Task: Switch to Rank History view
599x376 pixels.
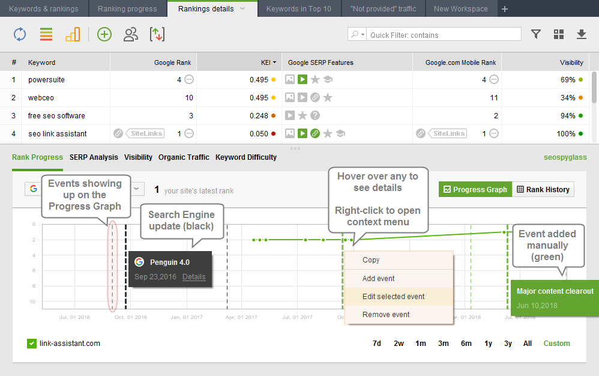Action: [543, 190]
